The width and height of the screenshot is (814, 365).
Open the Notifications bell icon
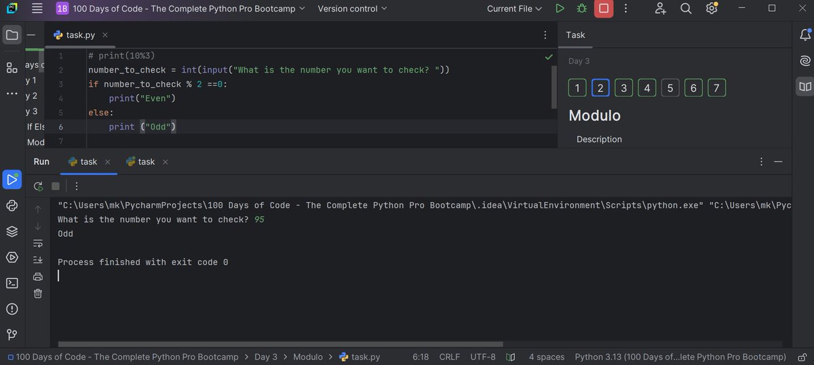click(x=805, y=35)
